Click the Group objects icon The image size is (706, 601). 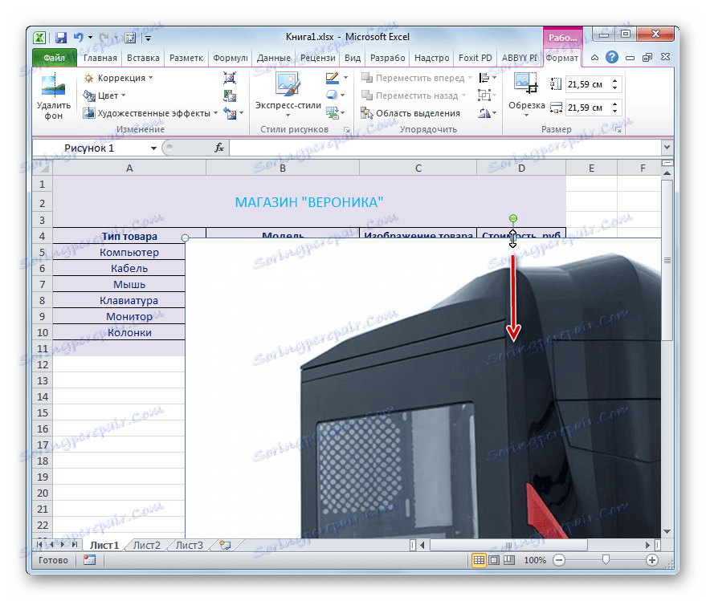click(484, 95)
